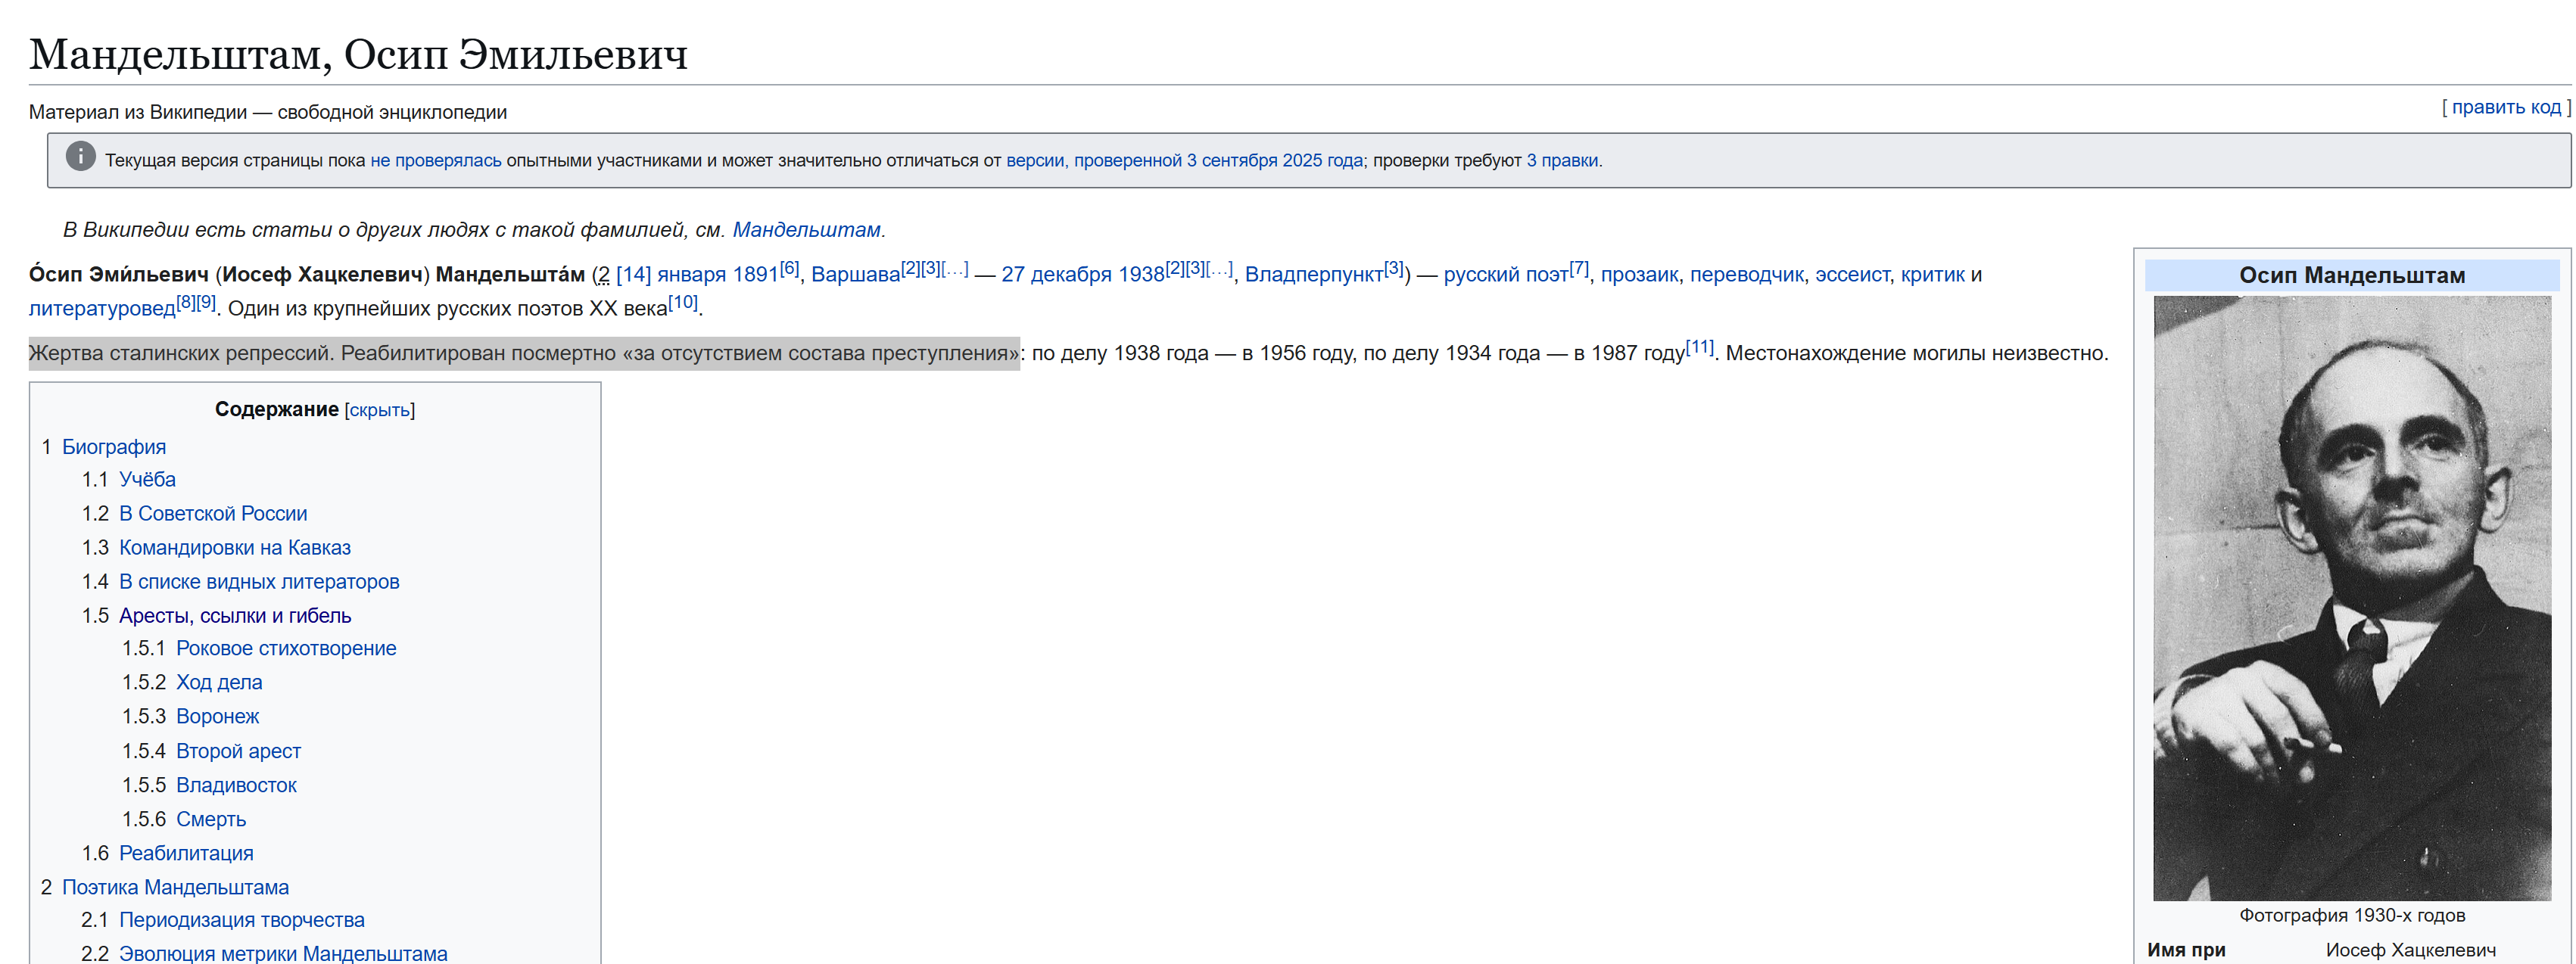This screenshot has width=2576, height=964.
Task: Expand the [...] references after Варшава
Action: tap(955, 268)
